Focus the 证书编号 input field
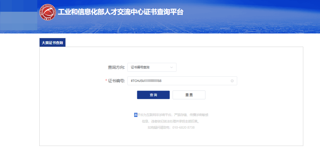Viewport: 320px width, 148px height. pos(182,81)
